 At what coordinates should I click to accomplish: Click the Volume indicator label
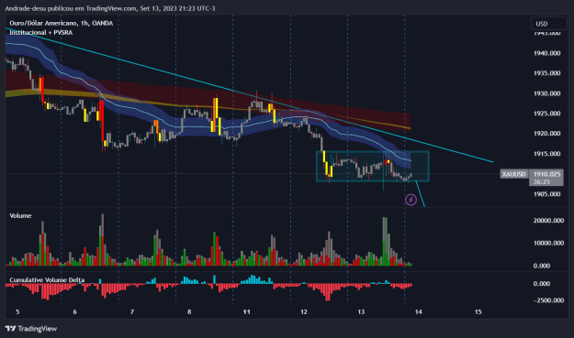[20, 216]
